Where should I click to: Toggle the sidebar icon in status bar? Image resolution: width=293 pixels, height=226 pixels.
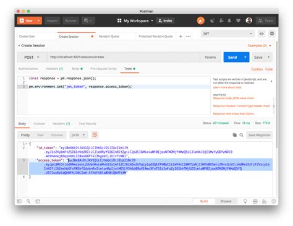click(x=19, y=201)
